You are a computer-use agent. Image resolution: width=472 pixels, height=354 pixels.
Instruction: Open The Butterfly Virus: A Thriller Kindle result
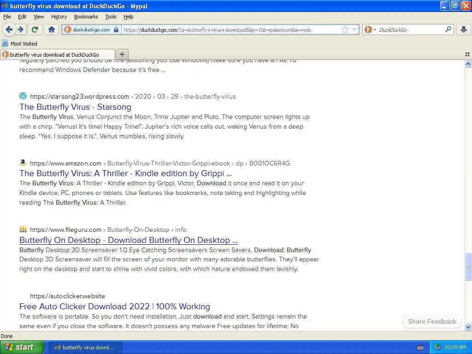pos(125,173)
